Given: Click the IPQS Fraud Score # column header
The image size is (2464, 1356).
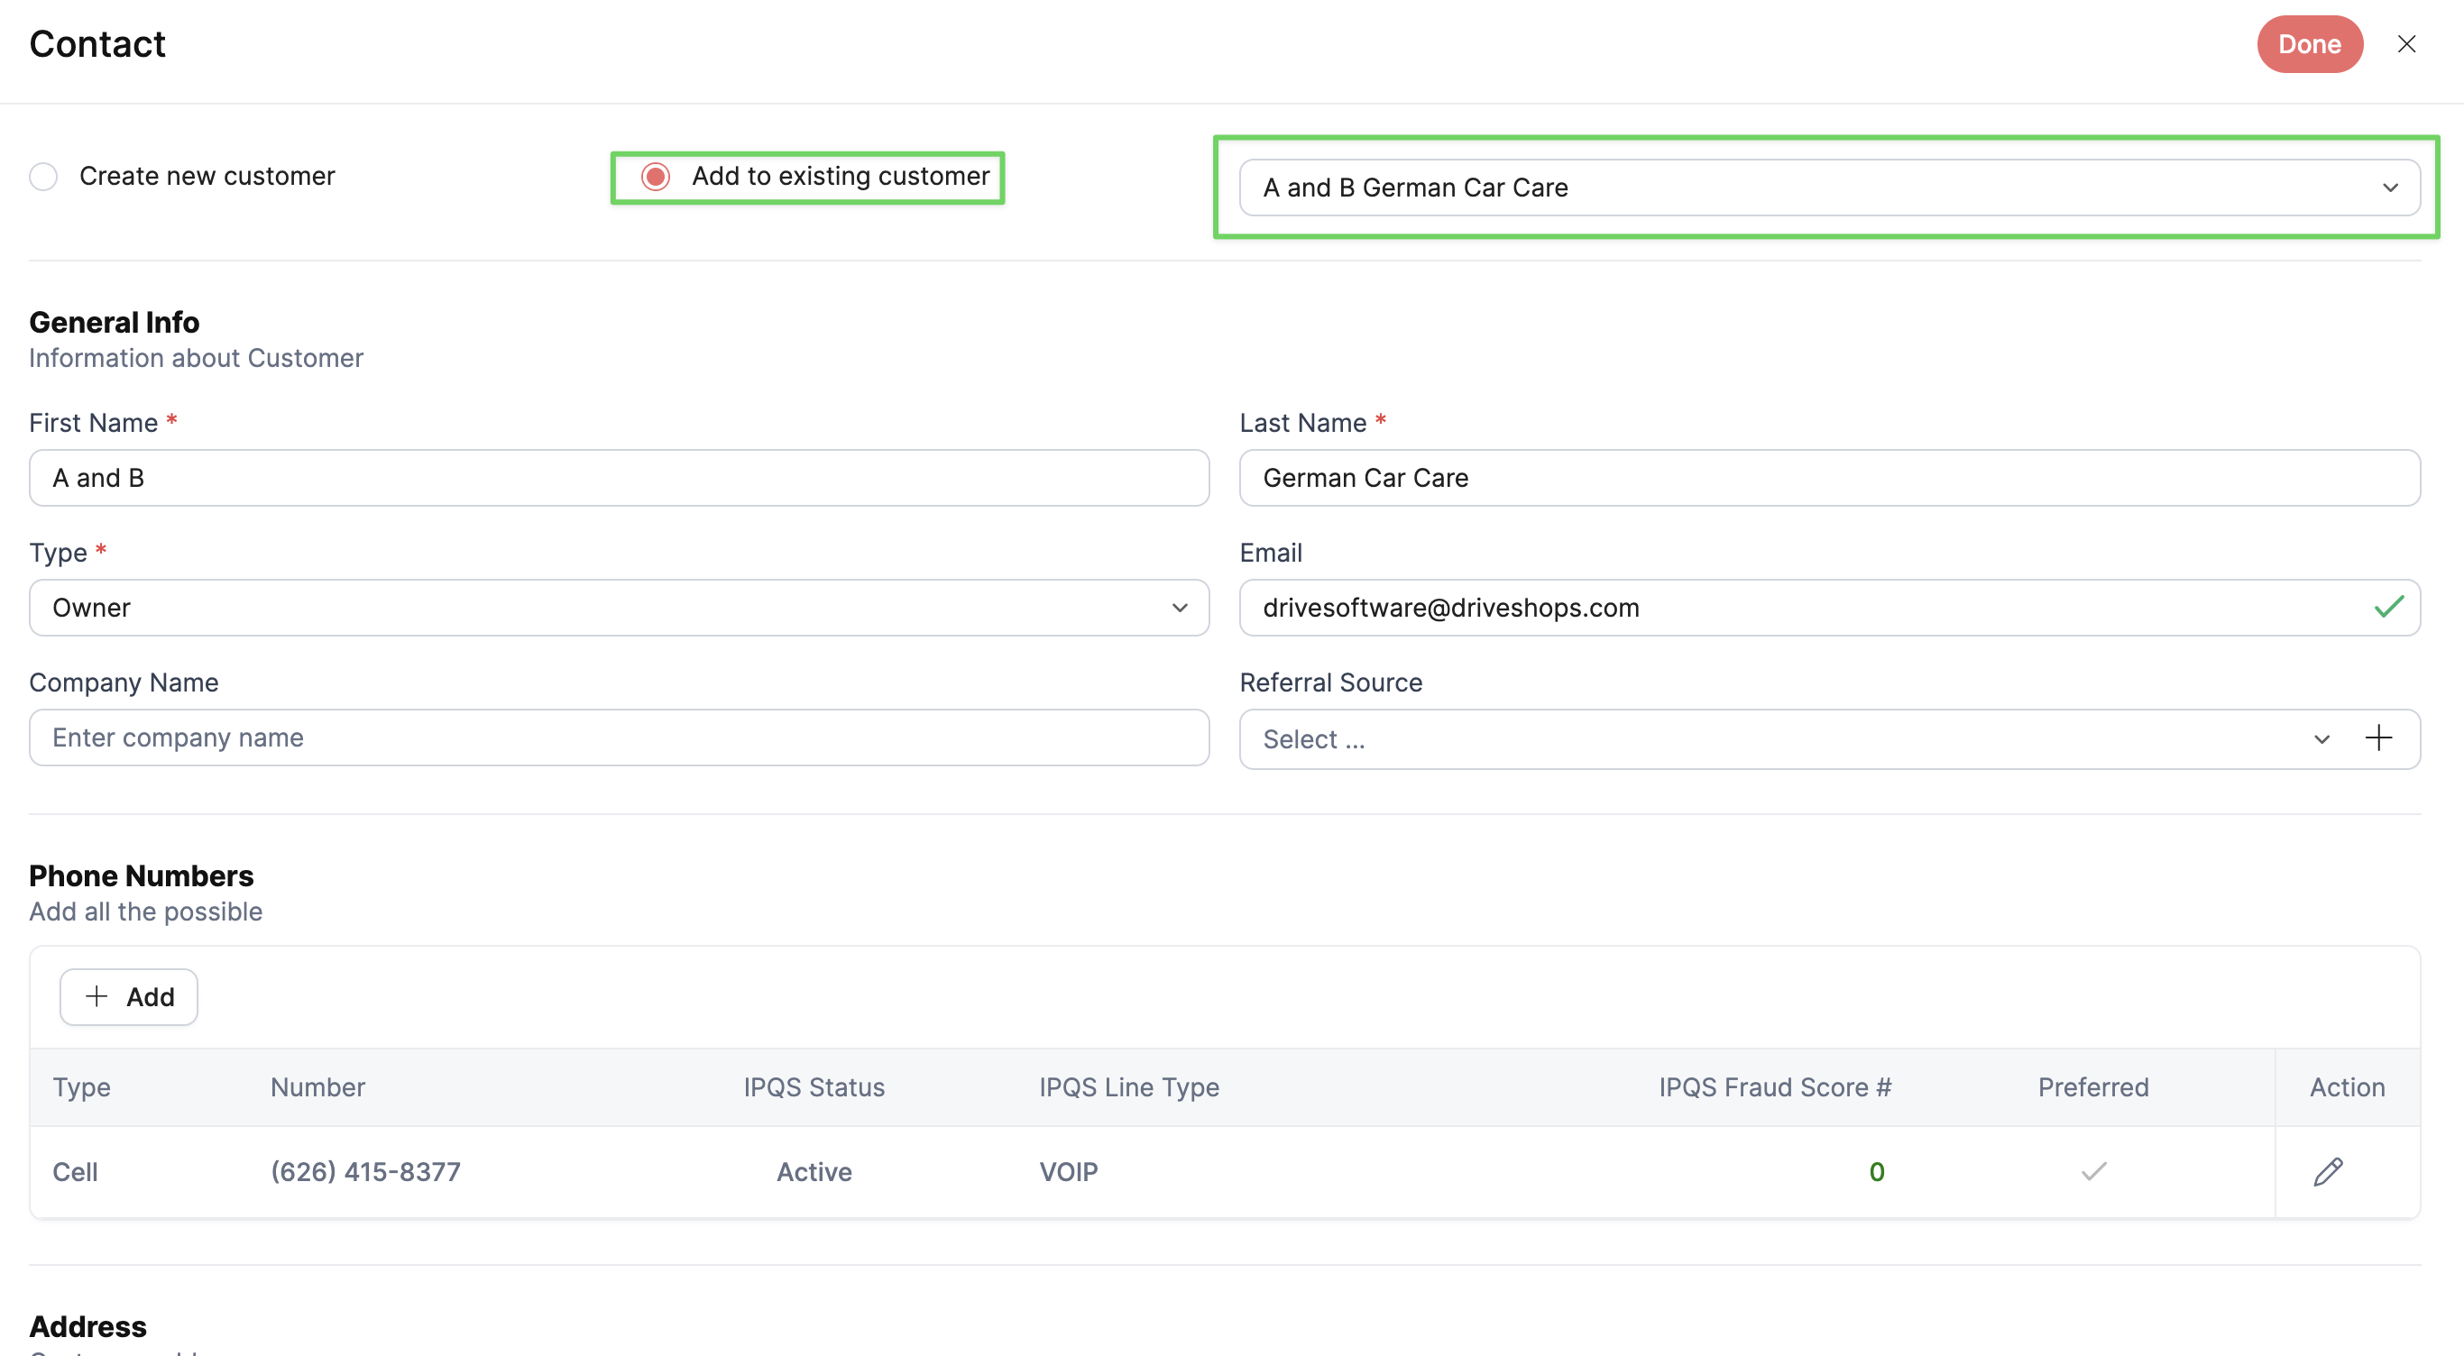Looking at the screenshot, I should pos(1774,1087).
